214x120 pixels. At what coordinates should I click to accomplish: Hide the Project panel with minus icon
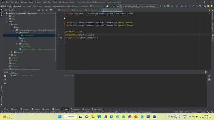click(x=55, y=10)
